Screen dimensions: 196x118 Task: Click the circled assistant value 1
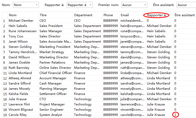tap(175, 115)
